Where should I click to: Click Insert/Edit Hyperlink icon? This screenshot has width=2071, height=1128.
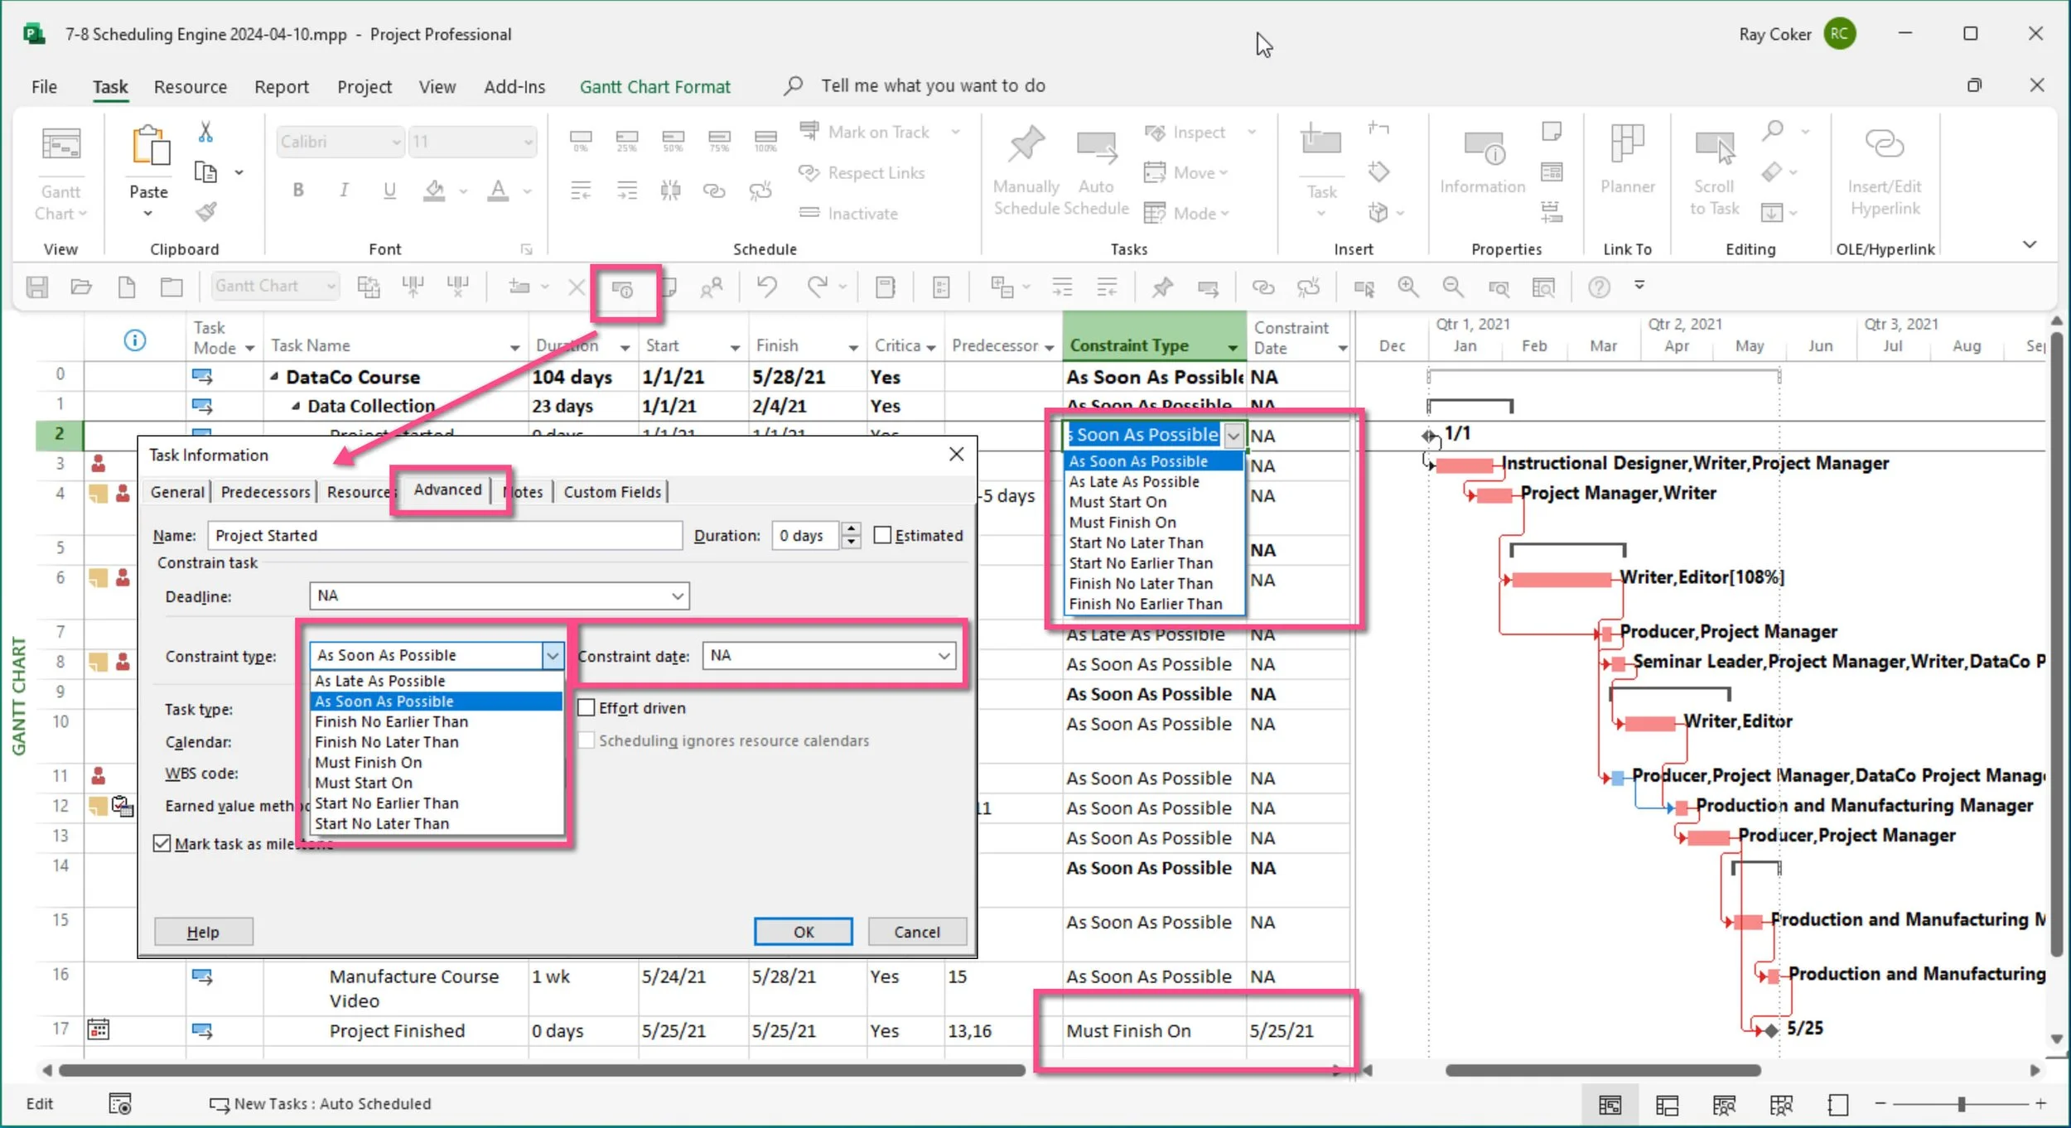(x=1885, y=144)
